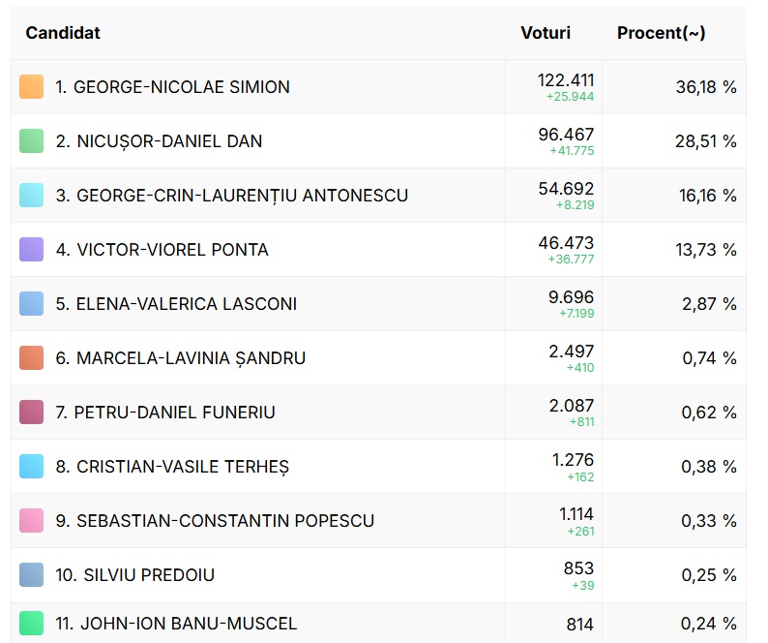
Task: Click George-Crin-Laurențiu Antonescu's name
Action: pos(231,196)
